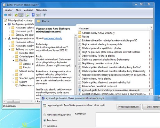Screen dimensions: 160x128
Task: Expand the 'Ovládací pan' tree node
Action: point(13,57)
